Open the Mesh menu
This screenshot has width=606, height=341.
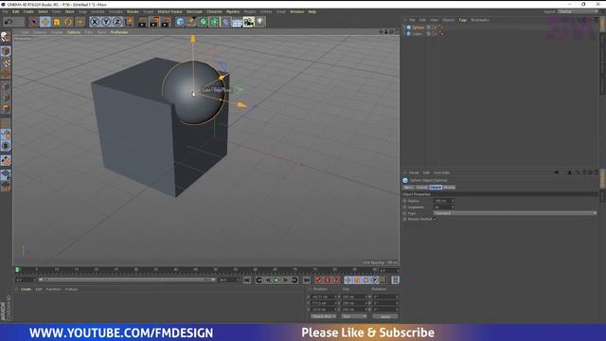coord(69,11)
